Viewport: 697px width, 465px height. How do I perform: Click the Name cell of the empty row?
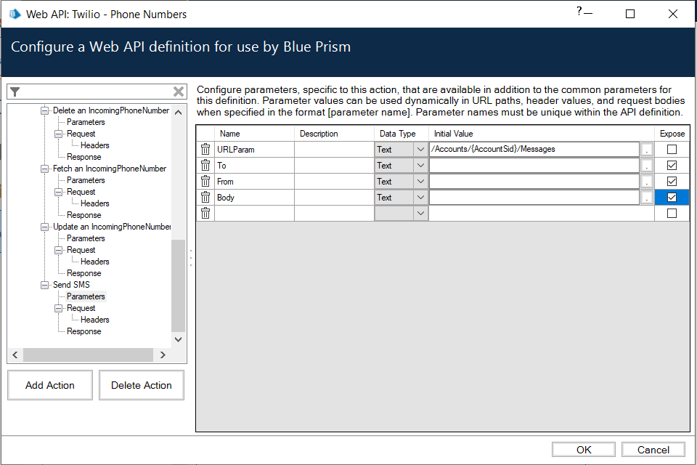coord(254,214)
